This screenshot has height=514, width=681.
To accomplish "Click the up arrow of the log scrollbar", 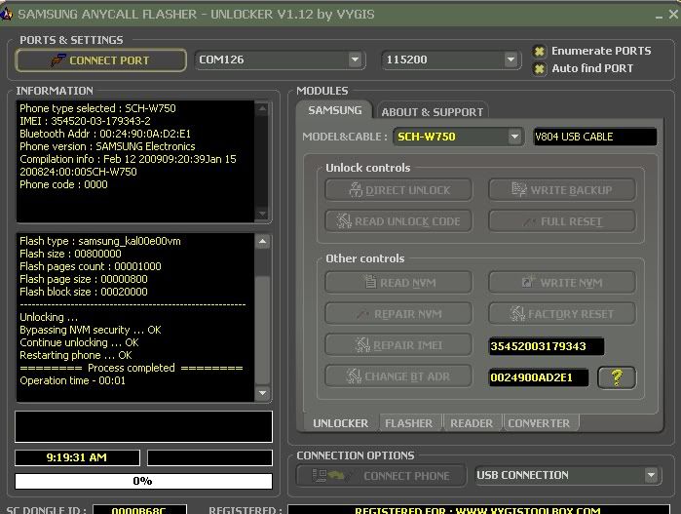I will click(x=263, y=241).
